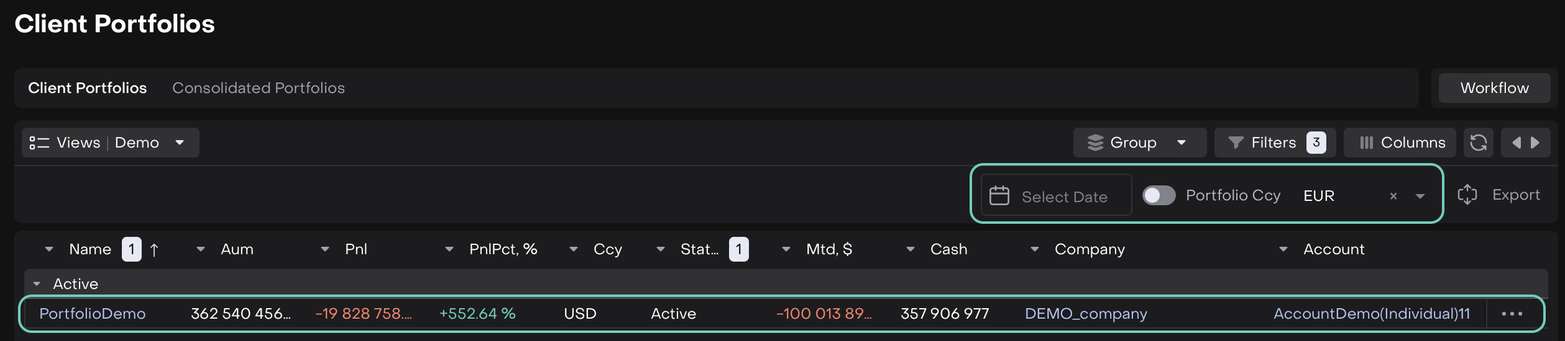Click the calendar icon for date
The height and width of the screenshot is (341, 1565).
[999, 195]
